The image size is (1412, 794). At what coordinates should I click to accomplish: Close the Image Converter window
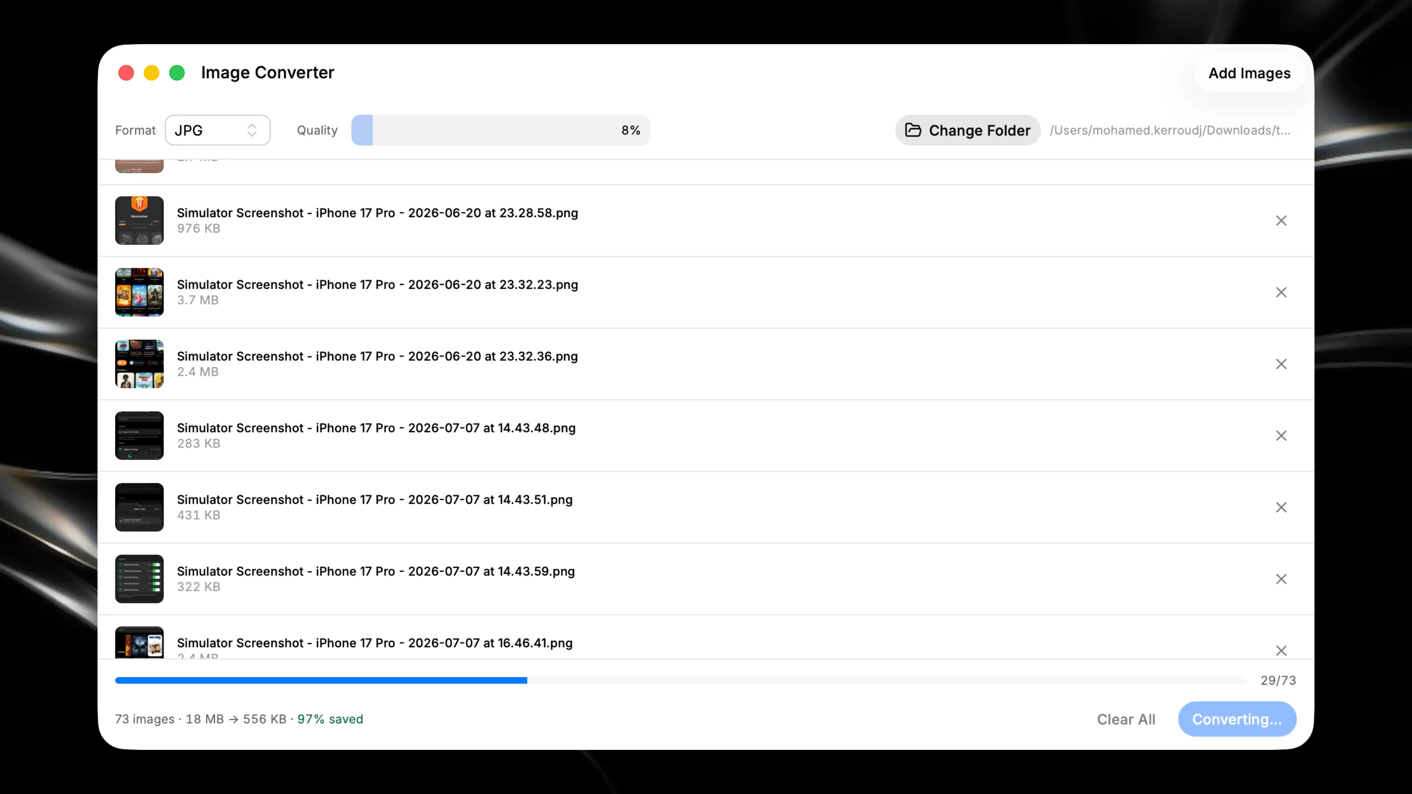tap(126, 73)
